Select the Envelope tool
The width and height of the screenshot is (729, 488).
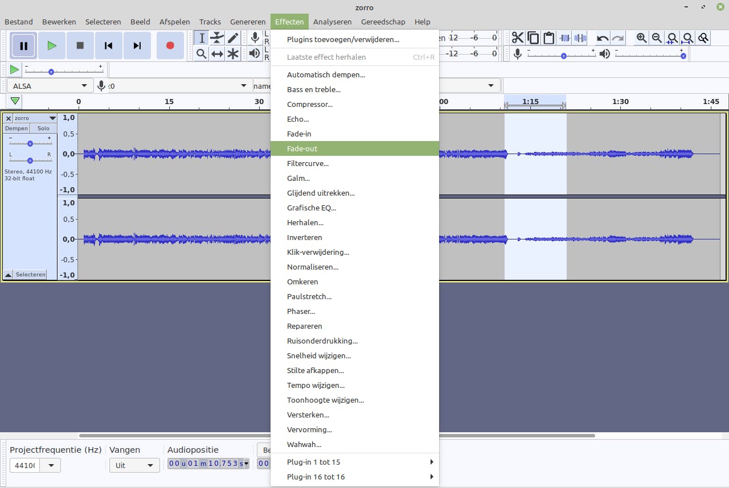click(217, 38)
